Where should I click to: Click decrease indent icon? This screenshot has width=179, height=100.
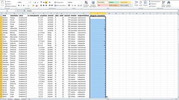[50, 6]
